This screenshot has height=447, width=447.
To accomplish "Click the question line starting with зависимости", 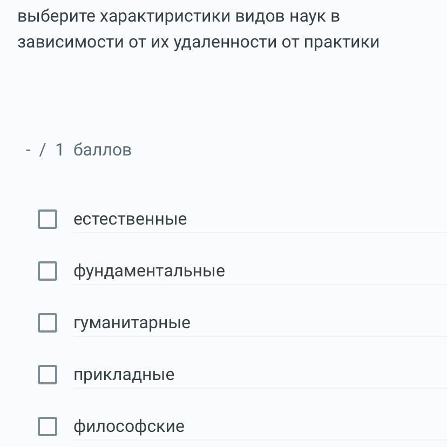I will tap(198, 42).
